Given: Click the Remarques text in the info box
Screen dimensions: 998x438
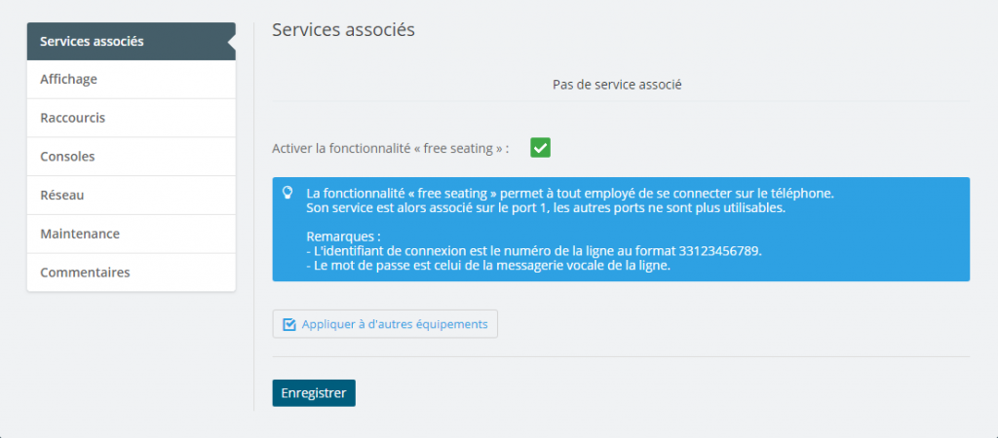Looking at the screenshot, I should (x=344, y=237).
